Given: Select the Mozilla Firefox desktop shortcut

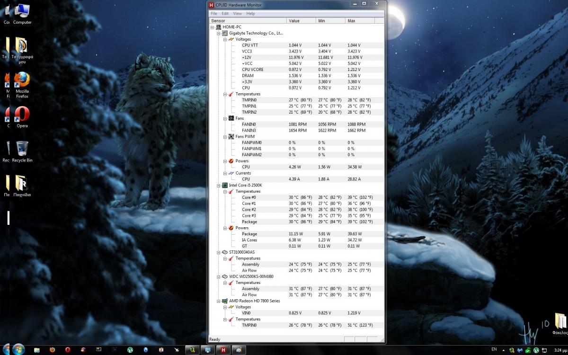Looking at the screenshot, I should [x=22, y=85].
